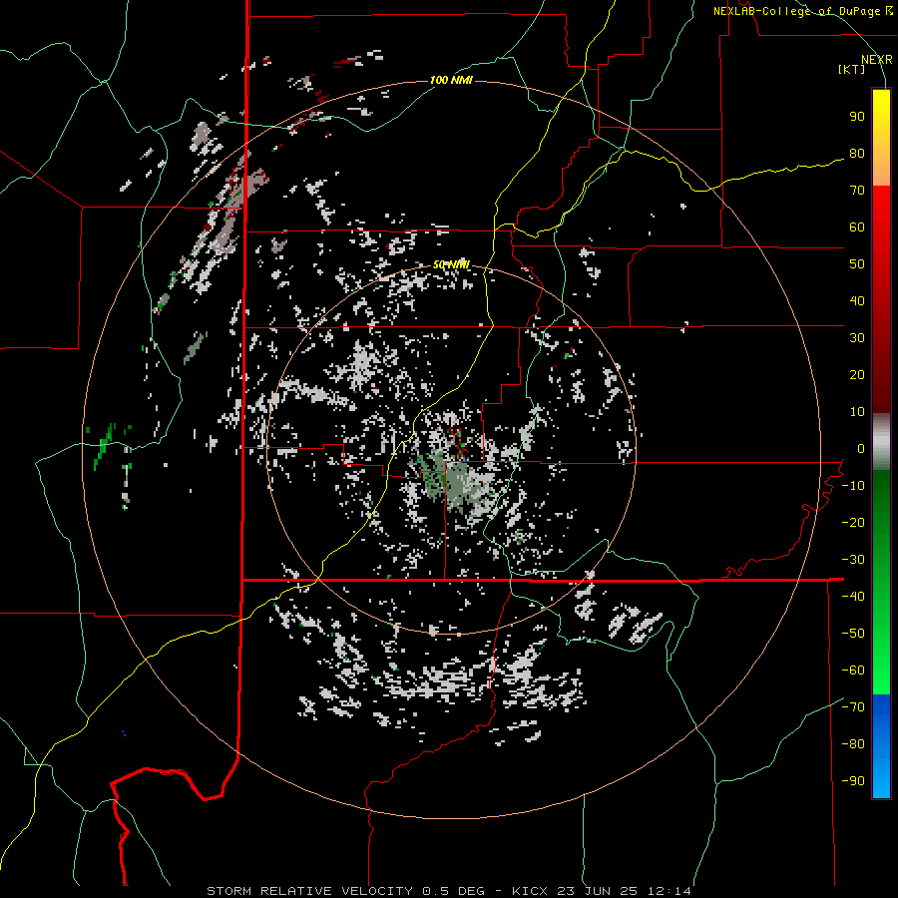This screenshot has height=898, width=898.
Task: Click the 50 value on the velocity scale
Action: coord(857,264)
